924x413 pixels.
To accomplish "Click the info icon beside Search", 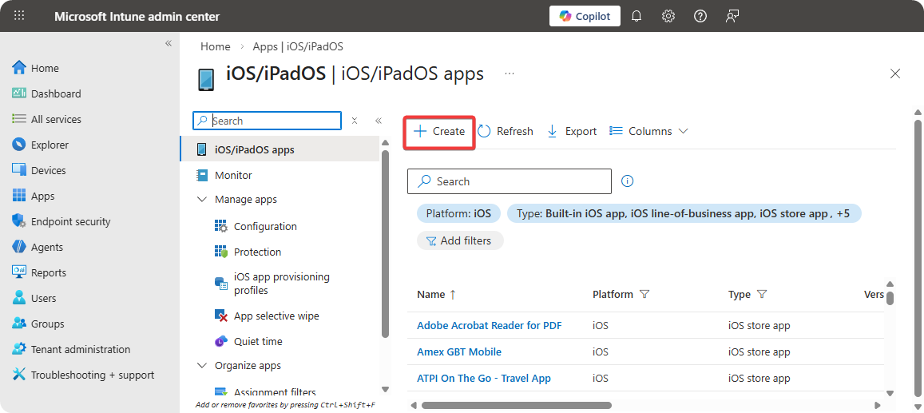I will click(628, 181).
